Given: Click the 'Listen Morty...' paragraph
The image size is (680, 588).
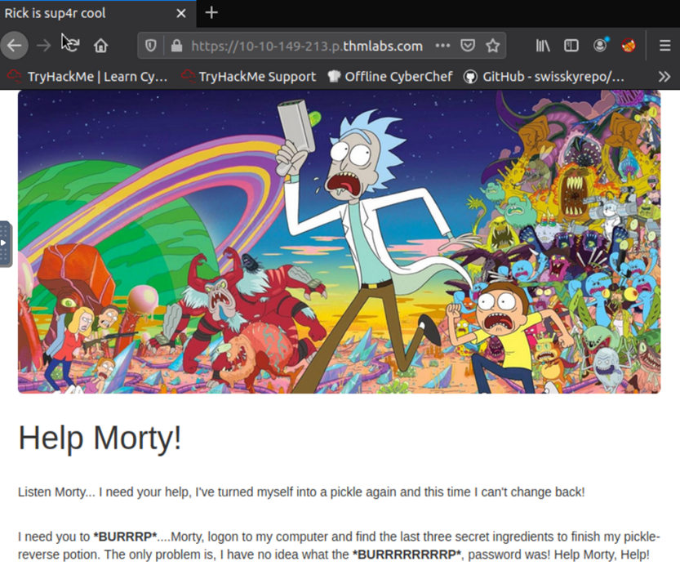Looking at the screenshot, I should 301,492.
